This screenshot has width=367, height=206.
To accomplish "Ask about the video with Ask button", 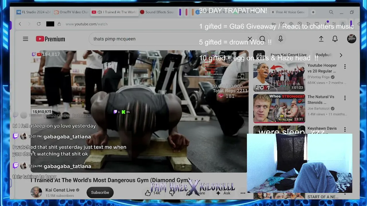I will click(223, 193).
